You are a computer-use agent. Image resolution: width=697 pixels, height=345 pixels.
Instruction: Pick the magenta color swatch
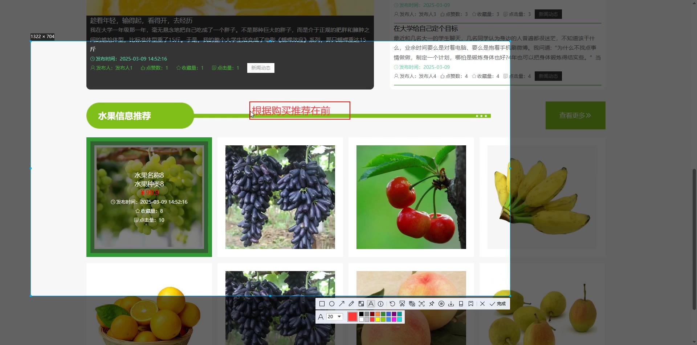point(394,320)
